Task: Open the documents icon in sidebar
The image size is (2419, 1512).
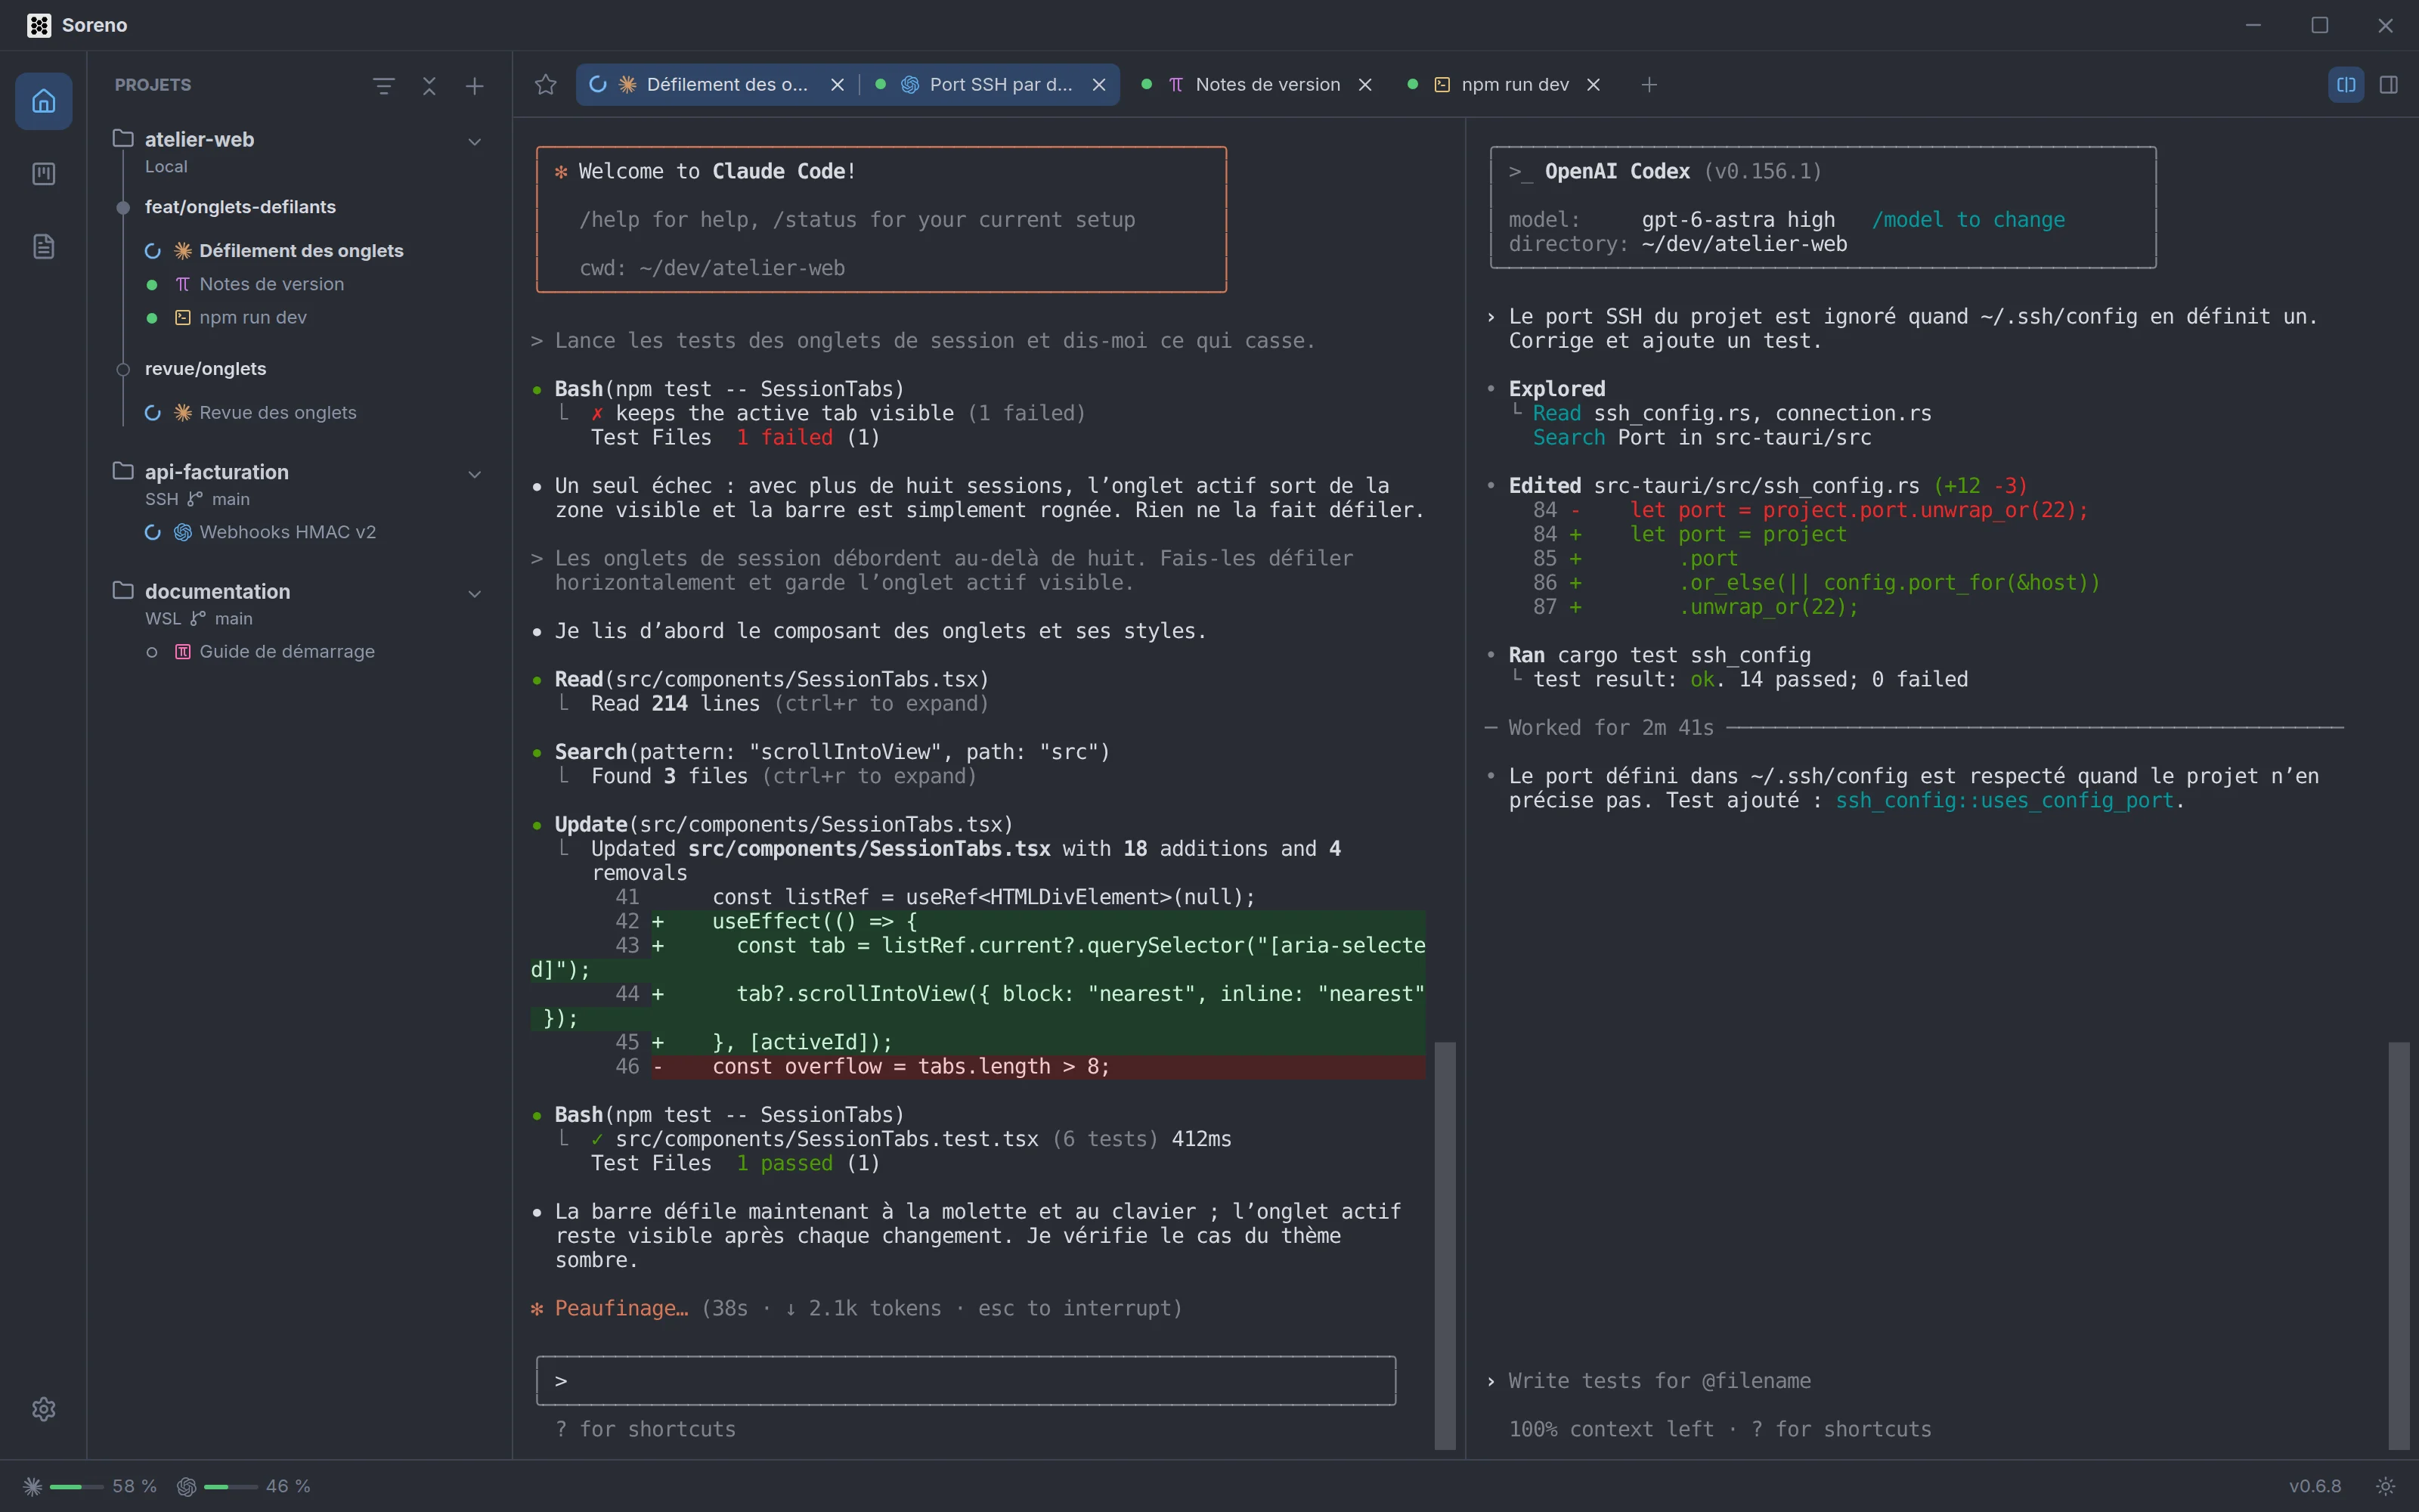Action: 43,247
